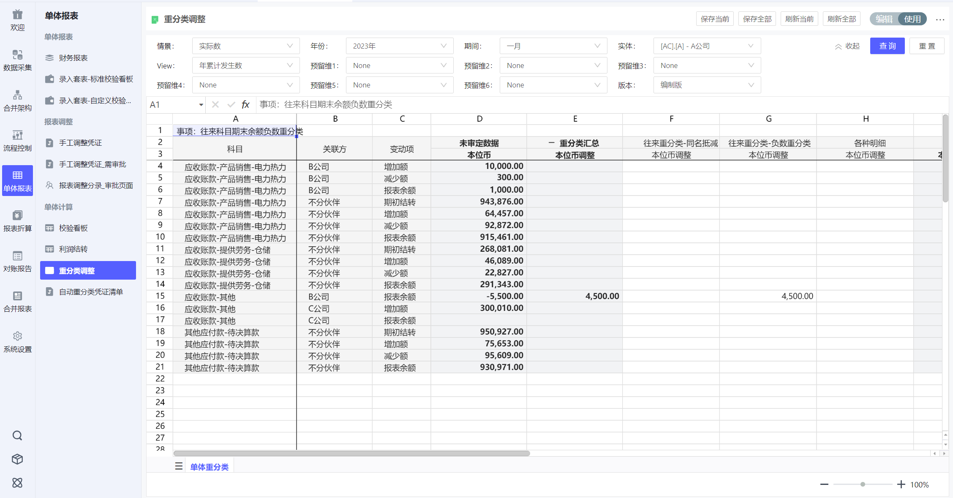This screenshot has height=498, width=953.
Task: Select the 单体重分类 sheet tab
Action: pos(209,467)
